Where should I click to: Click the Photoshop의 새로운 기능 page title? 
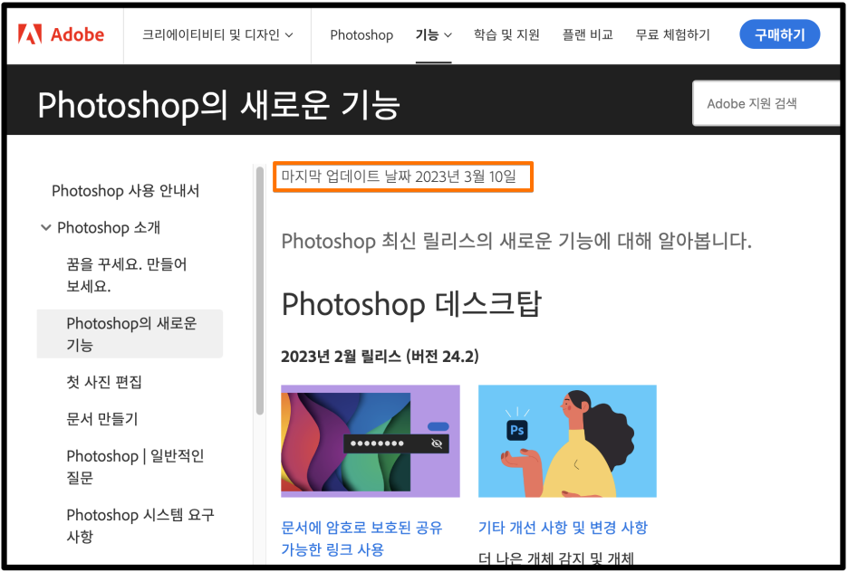tap(219, 104)
